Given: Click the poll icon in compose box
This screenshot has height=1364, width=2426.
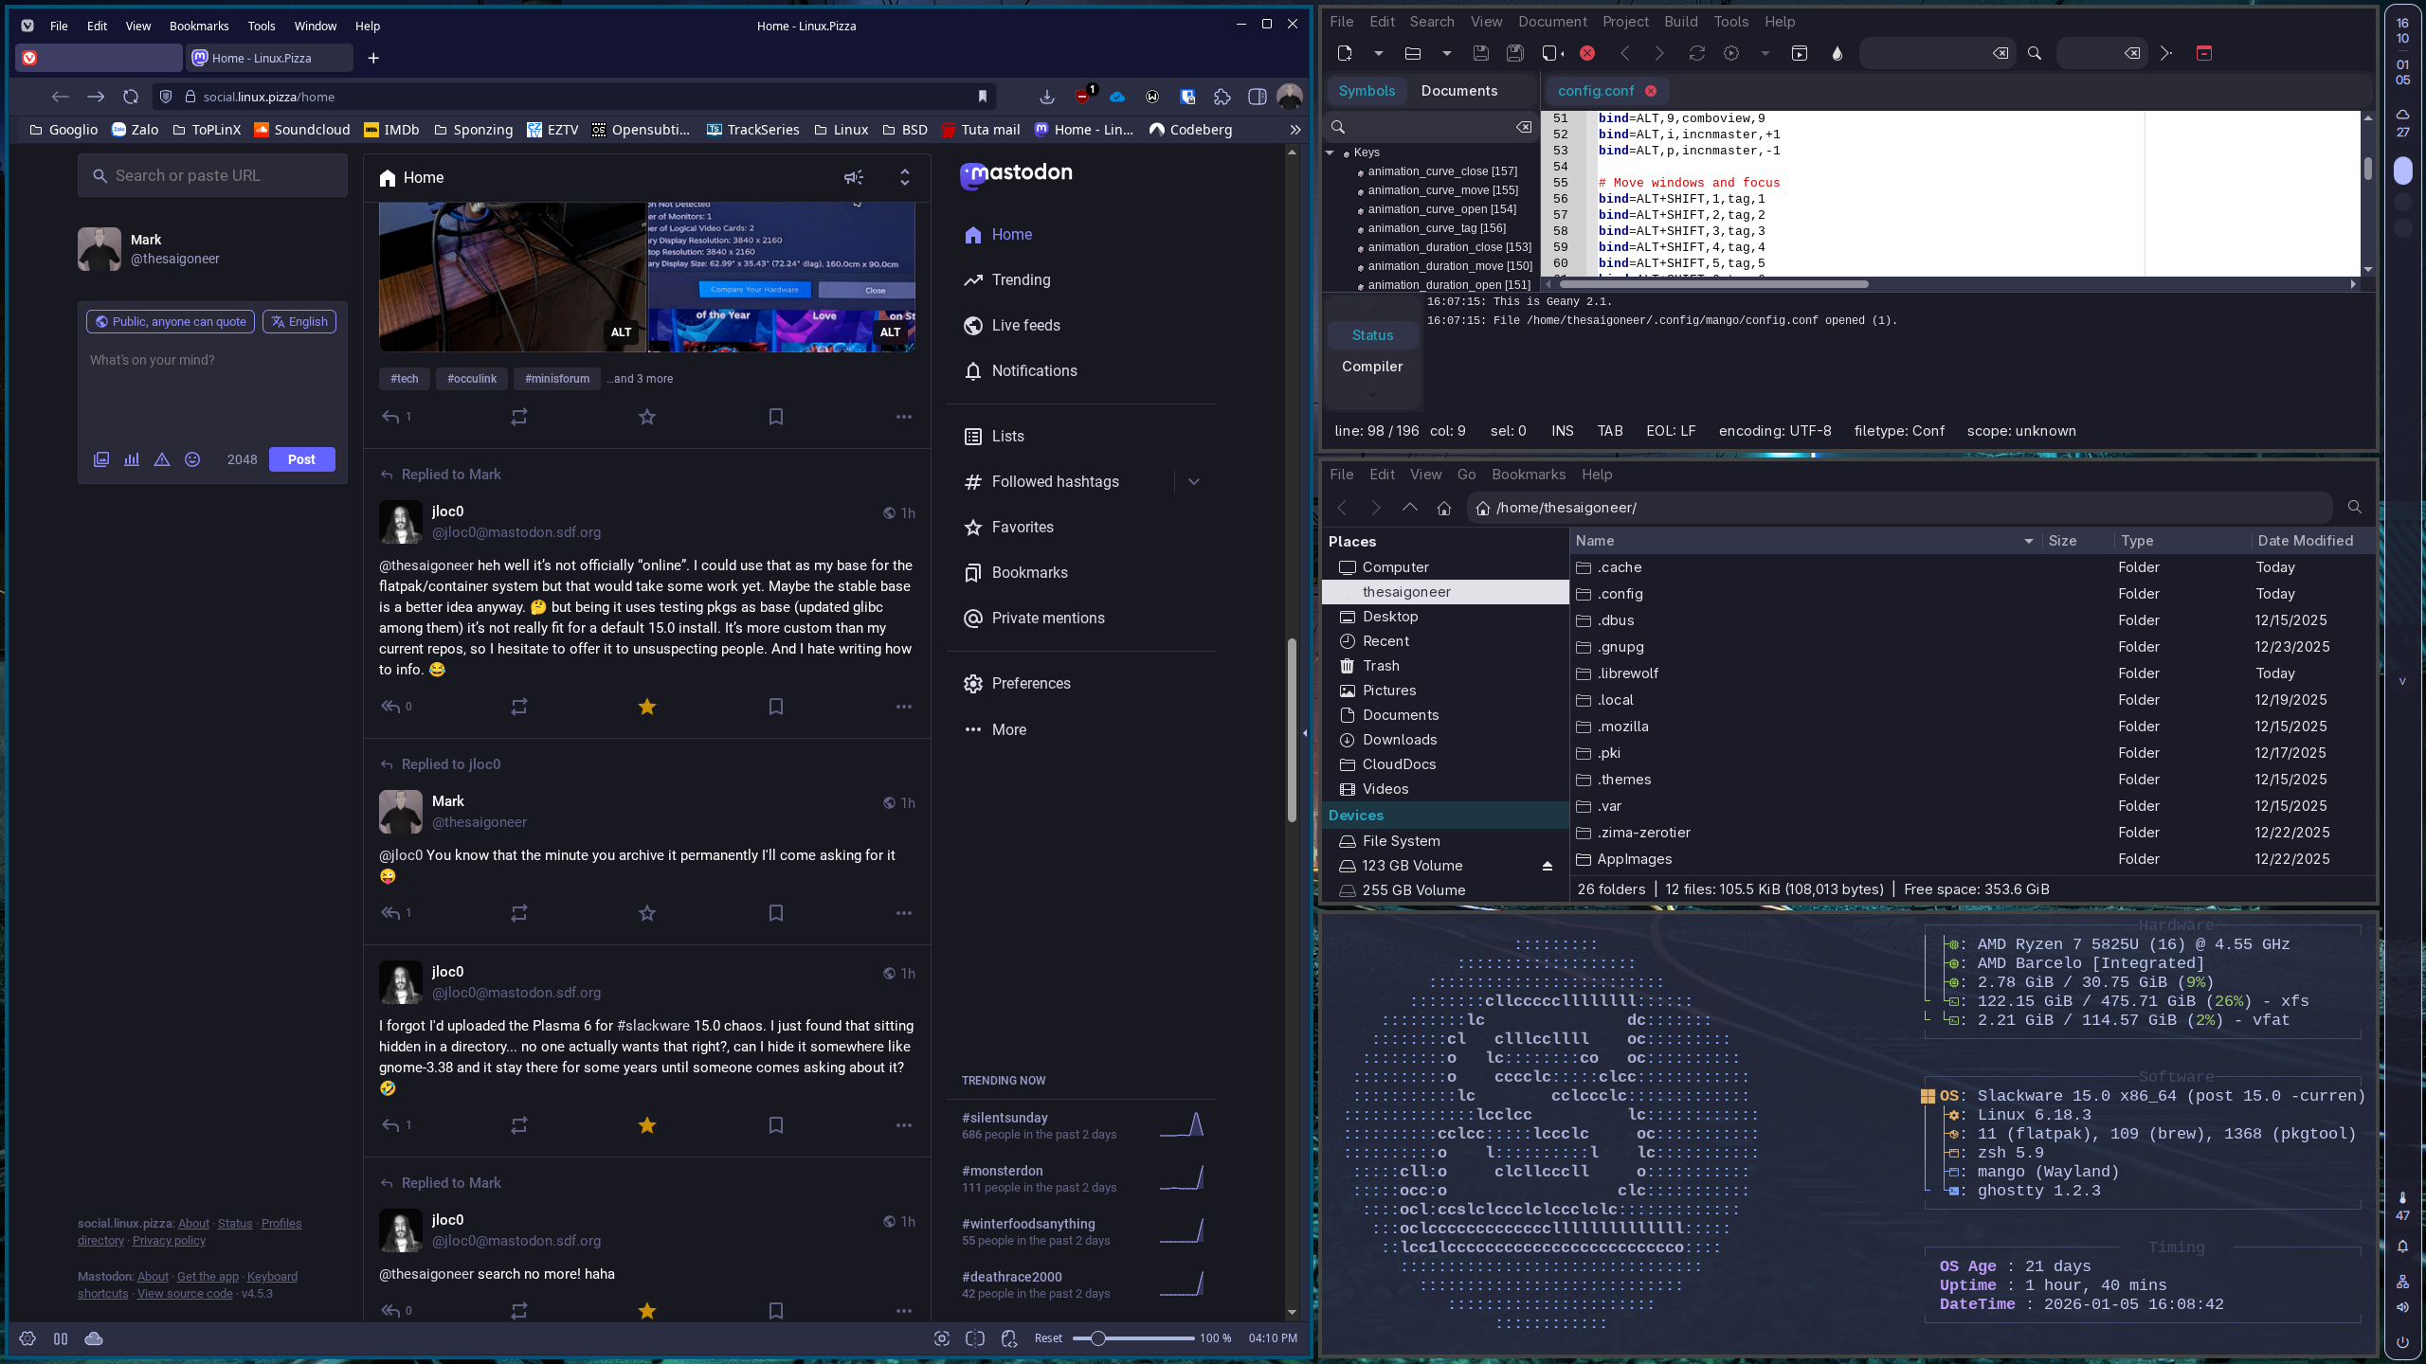Looking at the screenshot, I should coord(132,459).
